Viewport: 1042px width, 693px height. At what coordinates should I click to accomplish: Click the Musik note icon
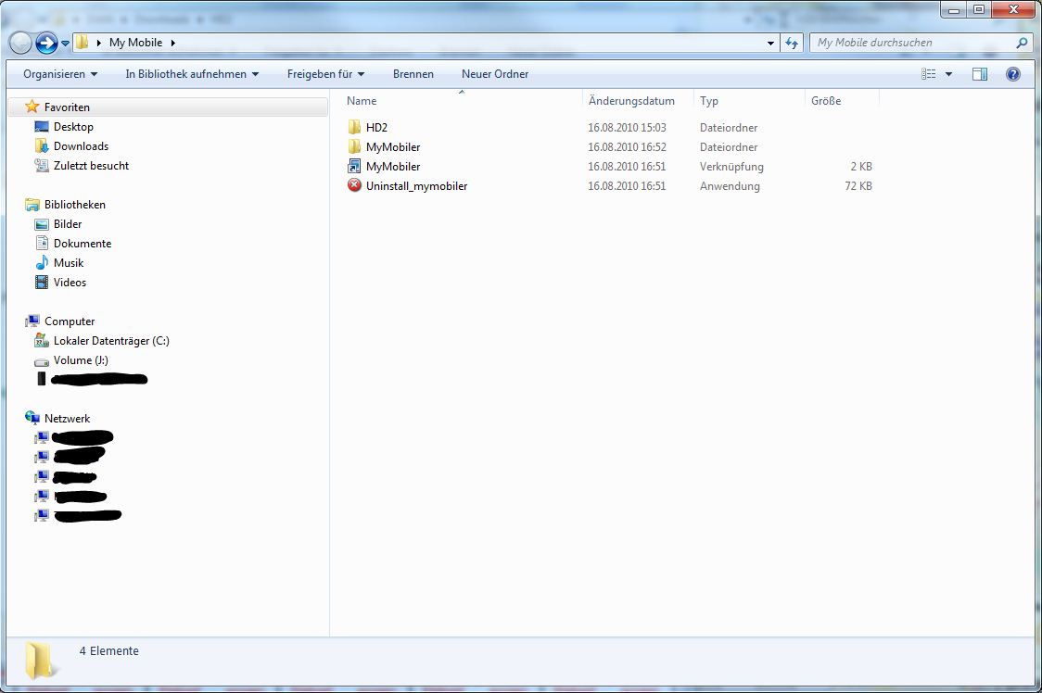coord(42,262)
